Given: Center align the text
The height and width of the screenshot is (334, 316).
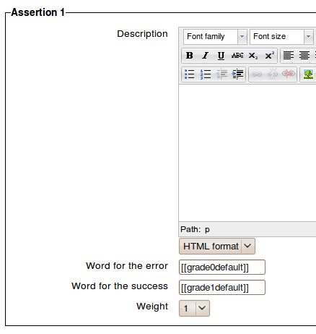Looking at the screenshot, I should (304, 56).
